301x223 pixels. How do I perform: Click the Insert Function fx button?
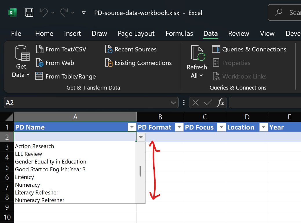(221, 103)
